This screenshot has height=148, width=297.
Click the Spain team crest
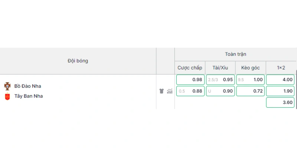(7, 96)
